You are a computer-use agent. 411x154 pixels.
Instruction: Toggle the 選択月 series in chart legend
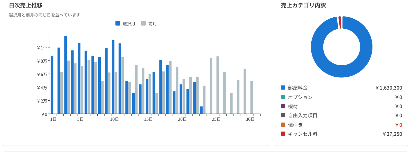125,23
